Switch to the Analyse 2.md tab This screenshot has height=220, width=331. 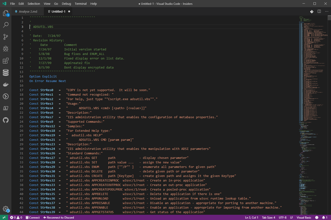28,12
